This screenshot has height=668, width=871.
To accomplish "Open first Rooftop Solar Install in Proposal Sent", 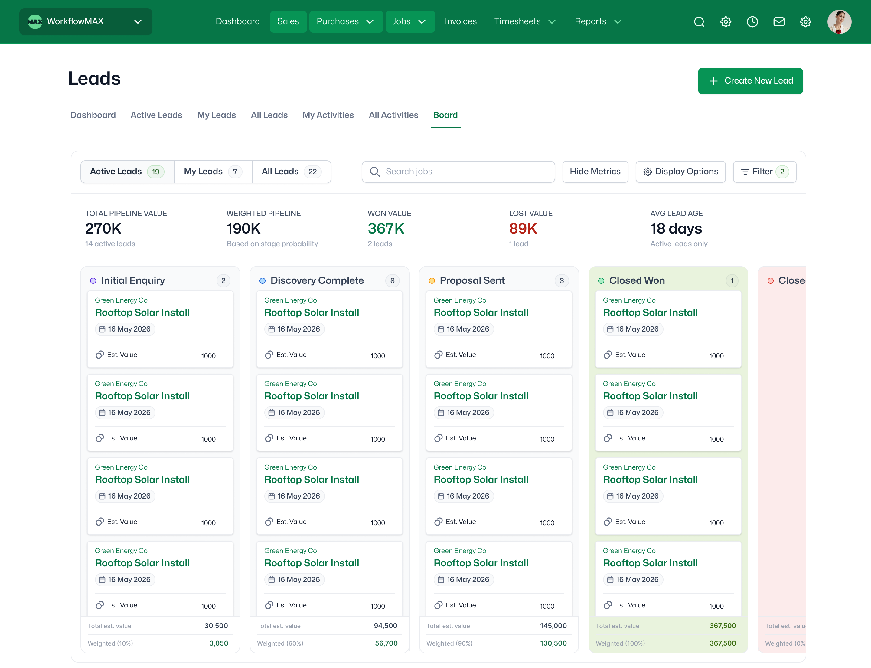I will [x=481, y=313].
